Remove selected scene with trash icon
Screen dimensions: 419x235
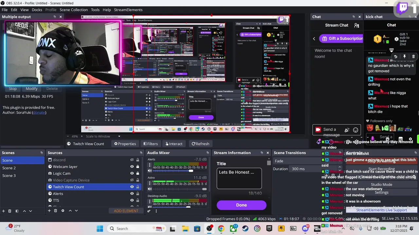pos(10,211)
